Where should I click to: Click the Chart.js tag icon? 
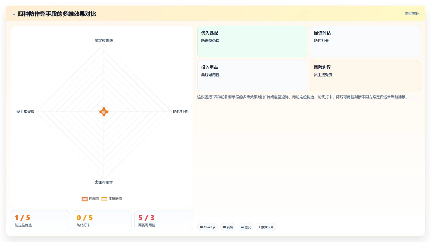coord(201,227)
